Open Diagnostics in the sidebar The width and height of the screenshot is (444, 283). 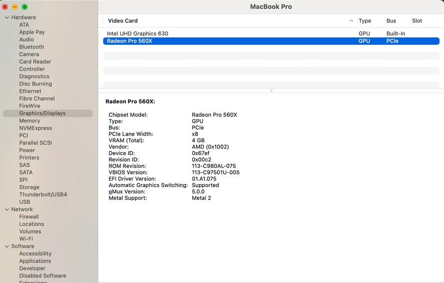coord(34,76)
